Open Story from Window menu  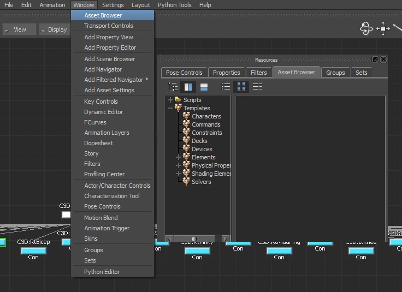tap(113, 153)
